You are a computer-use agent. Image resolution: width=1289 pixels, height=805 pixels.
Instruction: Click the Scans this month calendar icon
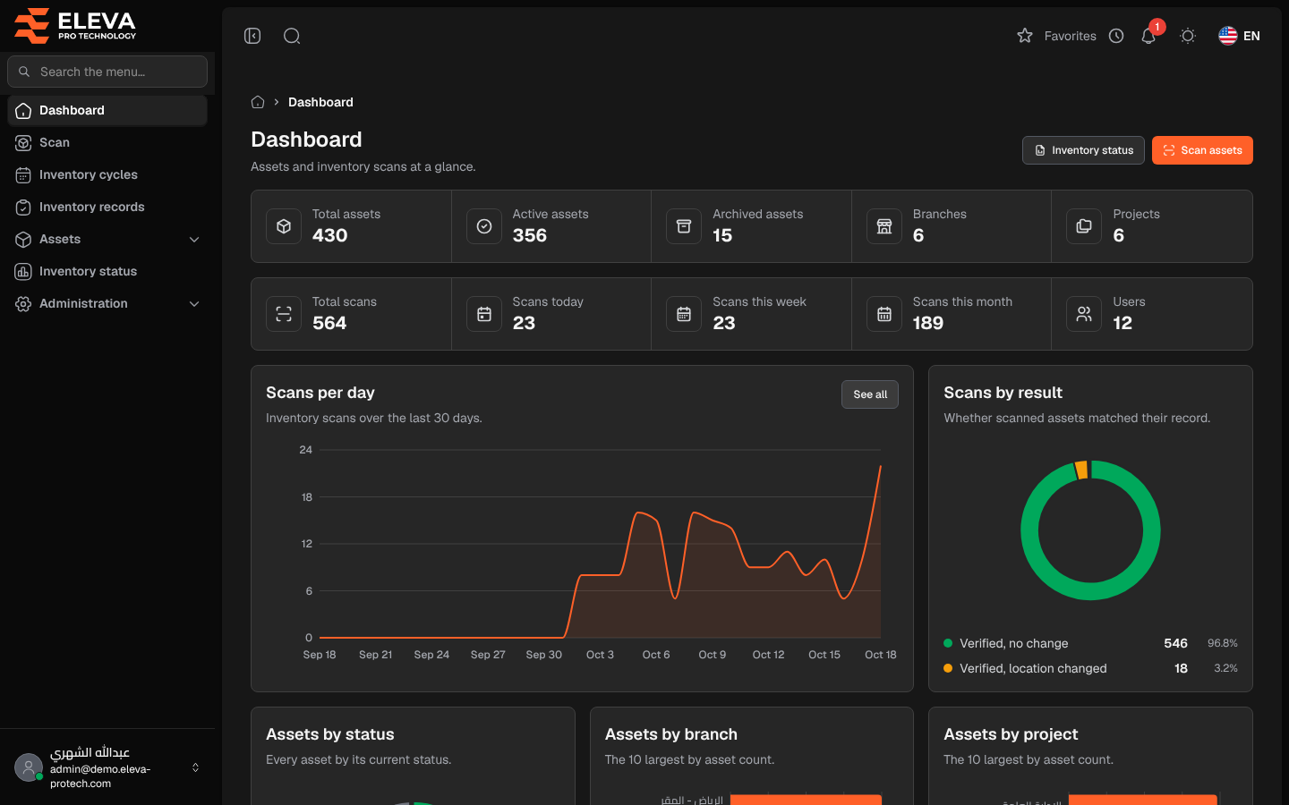coord(884,314)
